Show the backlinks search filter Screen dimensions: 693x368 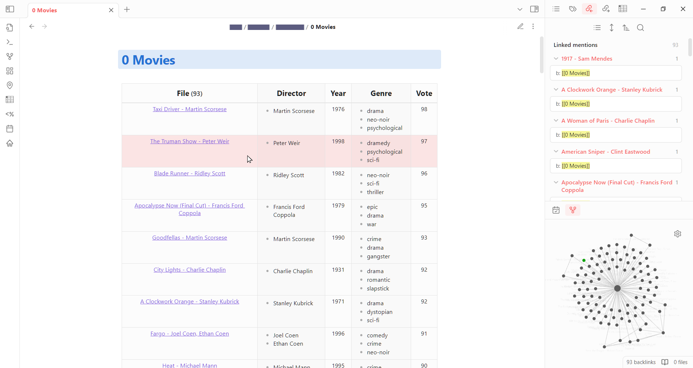(641, 28)
